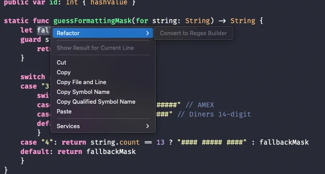Viewport: 325px width, 174px height.
Task: Click the AMEX comment text
Action: (200, 105)
